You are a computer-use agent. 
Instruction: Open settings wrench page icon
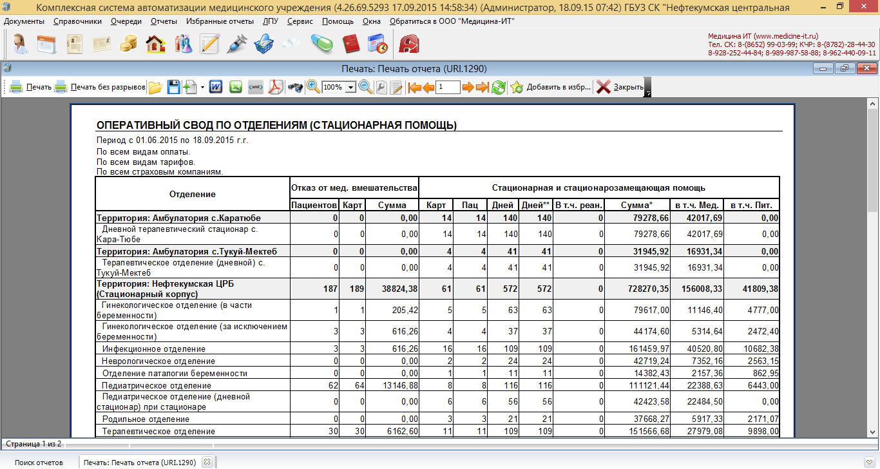pyautogui.click(x=381, y=87)
